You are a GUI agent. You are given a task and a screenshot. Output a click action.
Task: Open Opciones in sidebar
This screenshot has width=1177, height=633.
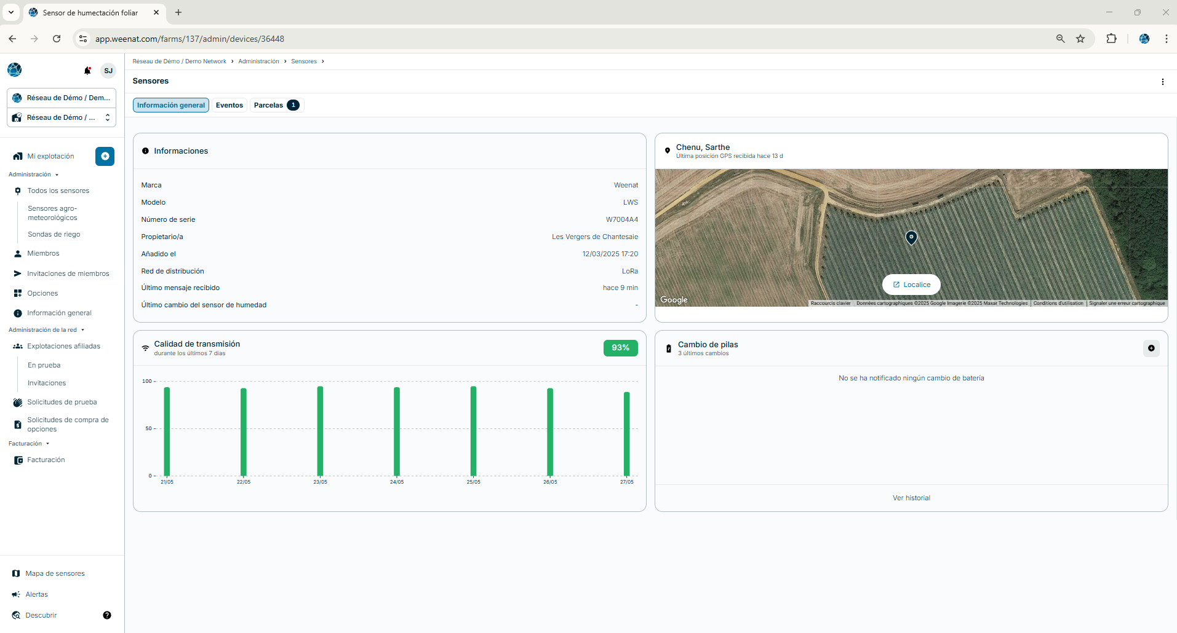42,293
